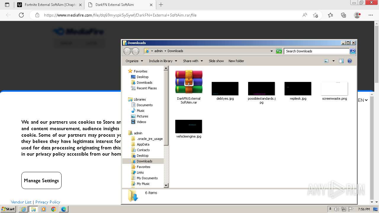Click the navigation pane scroll down arrow
Screen dimensions: 379x213
(x=166, y=185)
